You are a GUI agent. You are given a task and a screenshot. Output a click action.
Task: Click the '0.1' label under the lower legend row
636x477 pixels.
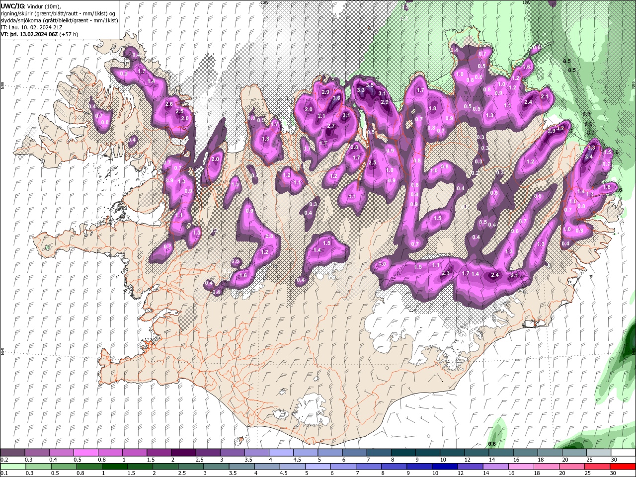(x=4, y=473)
